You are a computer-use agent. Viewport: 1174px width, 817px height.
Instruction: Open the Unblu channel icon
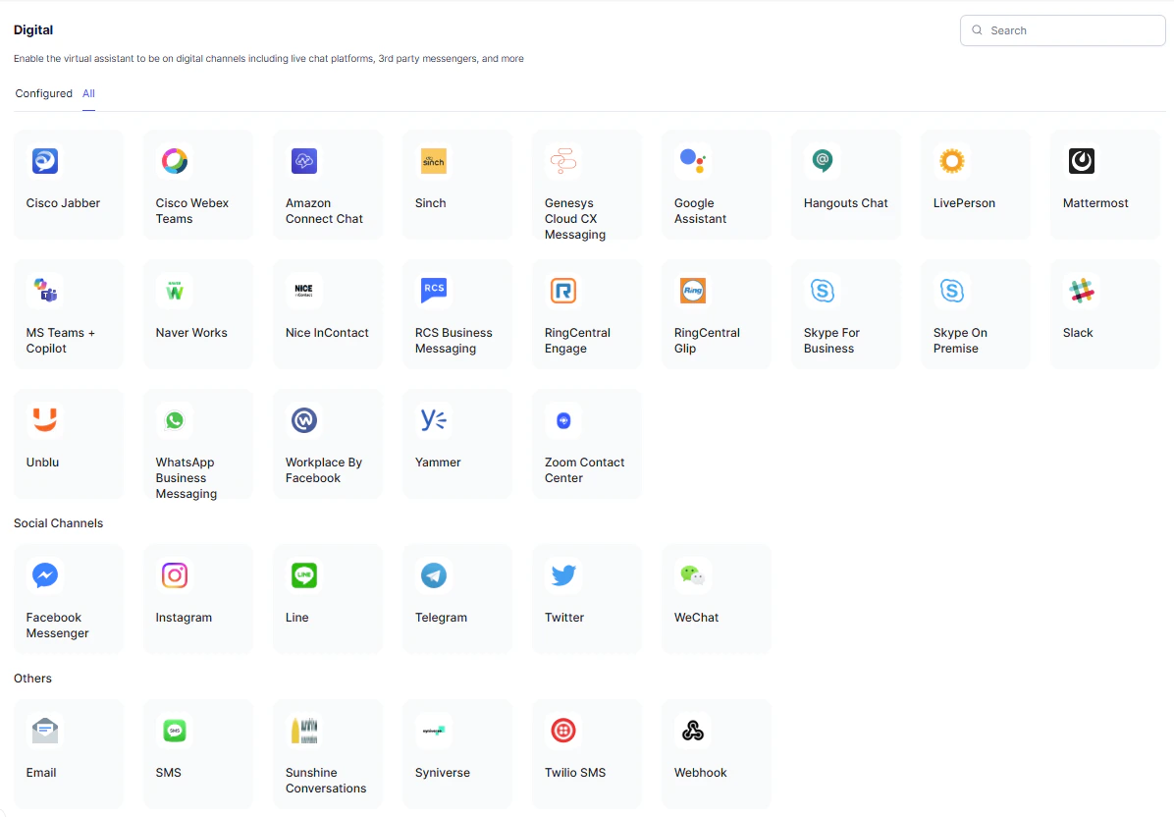point(45,420)
